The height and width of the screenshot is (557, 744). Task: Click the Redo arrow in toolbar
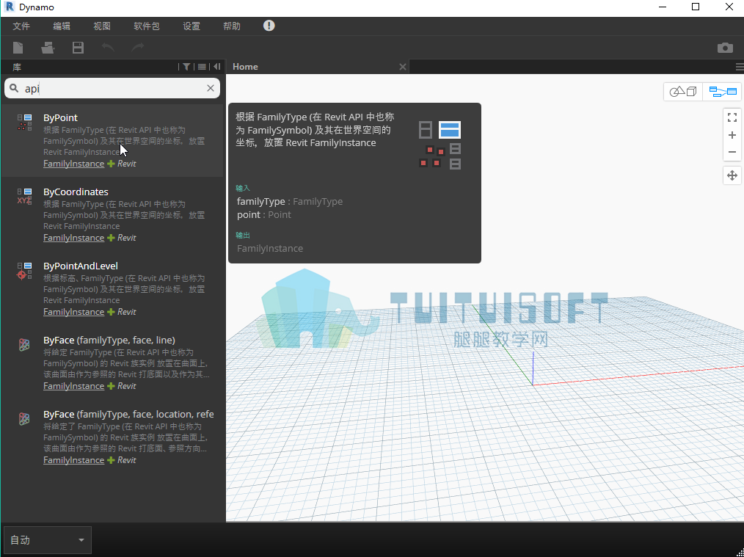[x=138, y=48]
